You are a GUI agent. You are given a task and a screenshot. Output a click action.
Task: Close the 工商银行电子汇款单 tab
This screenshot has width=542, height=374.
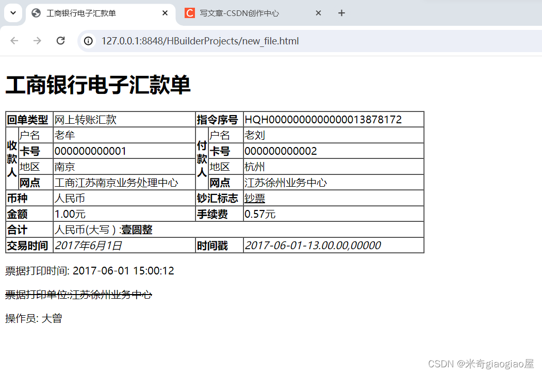point(165,13)
